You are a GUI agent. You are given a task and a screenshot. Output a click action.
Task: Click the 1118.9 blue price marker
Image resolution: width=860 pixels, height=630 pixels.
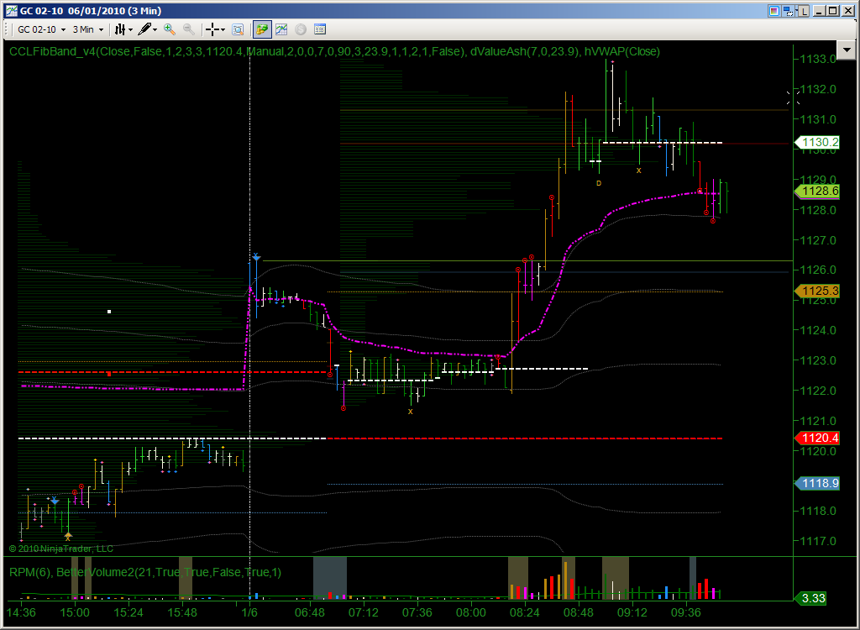pos(817,484)
